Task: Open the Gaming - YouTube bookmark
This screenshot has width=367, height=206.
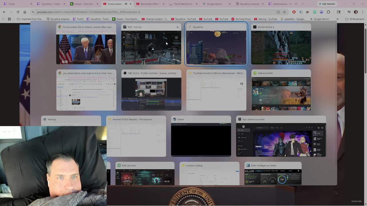Action: 266,19
